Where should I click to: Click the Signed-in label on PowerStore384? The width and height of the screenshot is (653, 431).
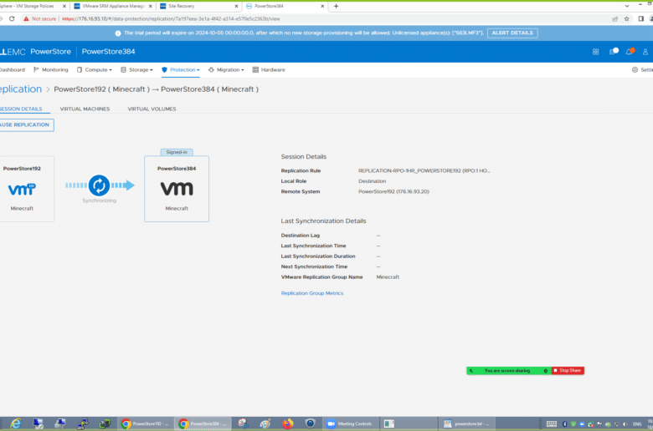pyautogui.click(x=177, y=152)
